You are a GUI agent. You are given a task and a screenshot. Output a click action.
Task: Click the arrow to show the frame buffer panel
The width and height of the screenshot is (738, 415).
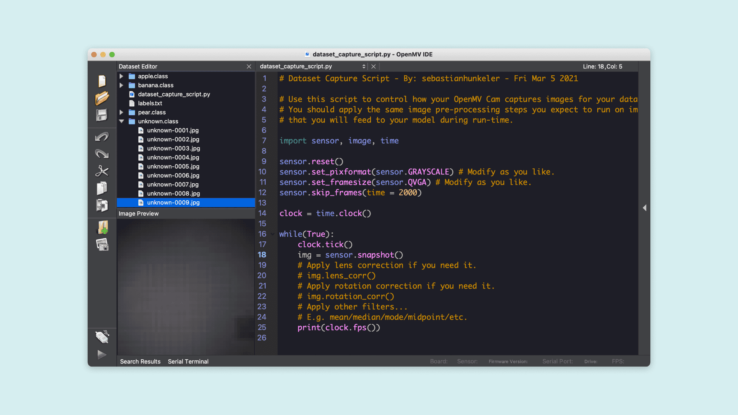click(645, 208)
